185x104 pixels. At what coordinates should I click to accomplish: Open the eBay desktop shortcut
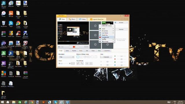coord(18,4)
